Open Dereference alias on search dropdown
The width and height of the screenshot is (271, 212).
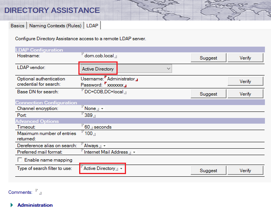click(x=104, y=146)
